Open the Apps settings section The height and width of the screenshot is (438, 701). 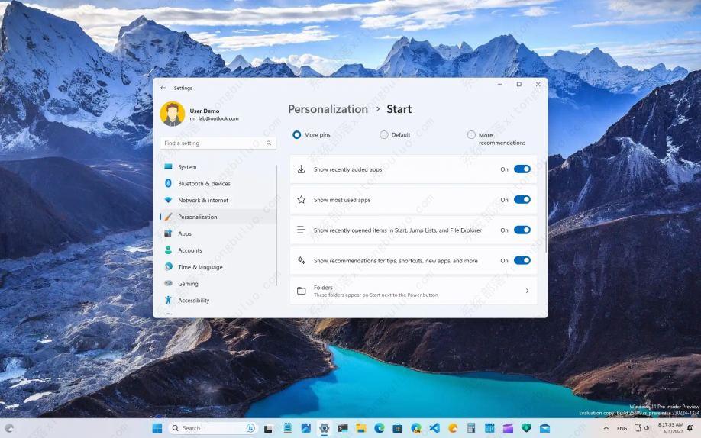pyautogui.click(x=185, y=233)
